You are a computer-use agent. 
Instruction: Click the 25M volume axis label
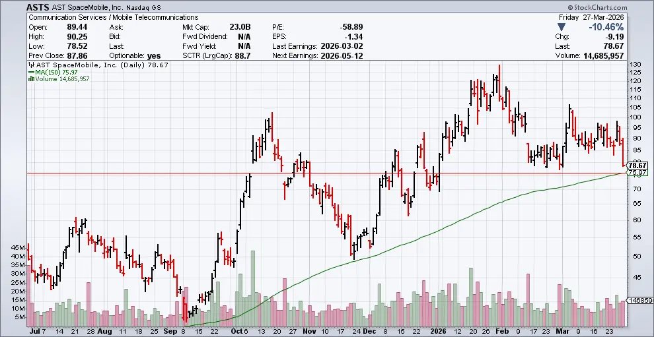tap(19, 282)
